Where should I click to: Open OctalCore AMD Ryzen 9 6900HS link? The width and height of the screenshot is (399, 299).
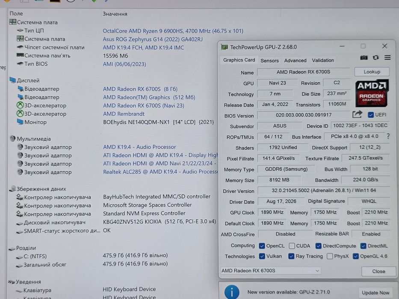click(x=173, y=31)
